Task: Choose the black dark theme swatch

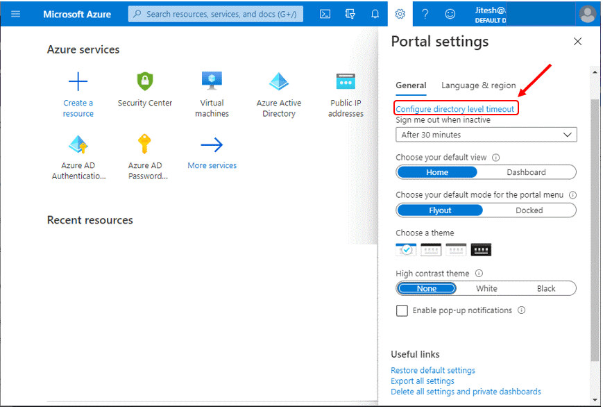Action: (482, 250)
